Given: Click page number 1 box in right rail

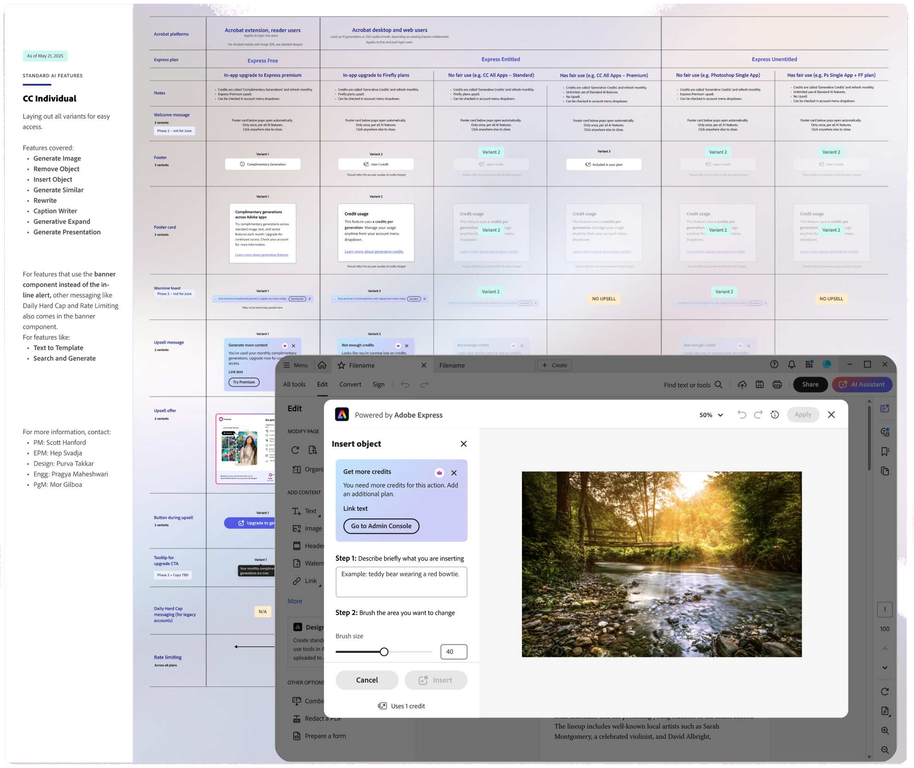Looking at the screenshot, I should [885, 609].
